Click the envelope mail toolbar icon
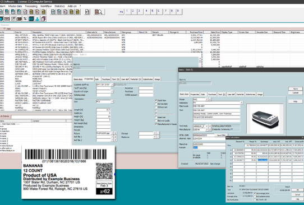Screen dimensions: 304x205 (7, 19)
